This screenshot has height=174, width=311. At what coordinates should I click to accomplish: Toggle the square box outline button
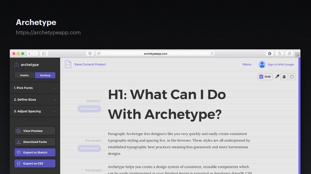coord(291,77)
